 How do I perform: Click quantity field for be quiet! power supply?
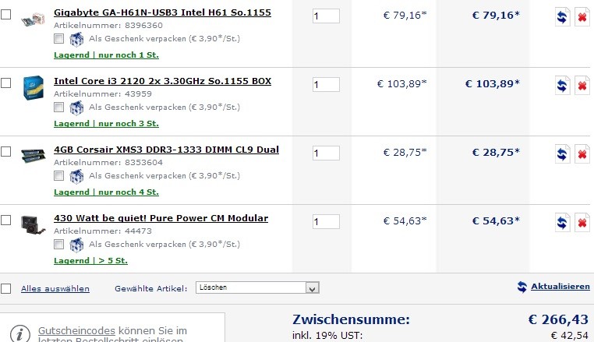[326, 222]
